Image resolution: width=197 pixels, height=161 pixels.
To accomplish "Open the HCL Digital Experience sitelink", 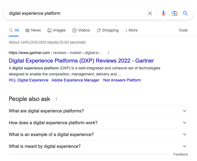I will click(x=29, y=80).
